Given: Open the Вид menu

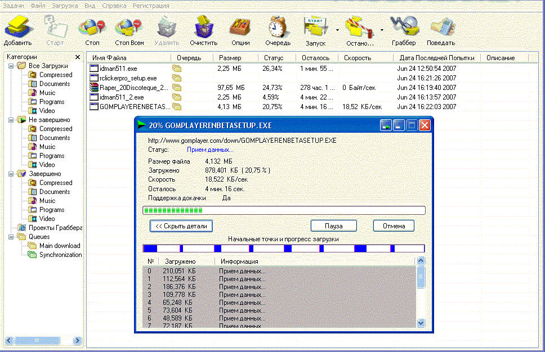Looking at the screenshot, I should [90, 6].
